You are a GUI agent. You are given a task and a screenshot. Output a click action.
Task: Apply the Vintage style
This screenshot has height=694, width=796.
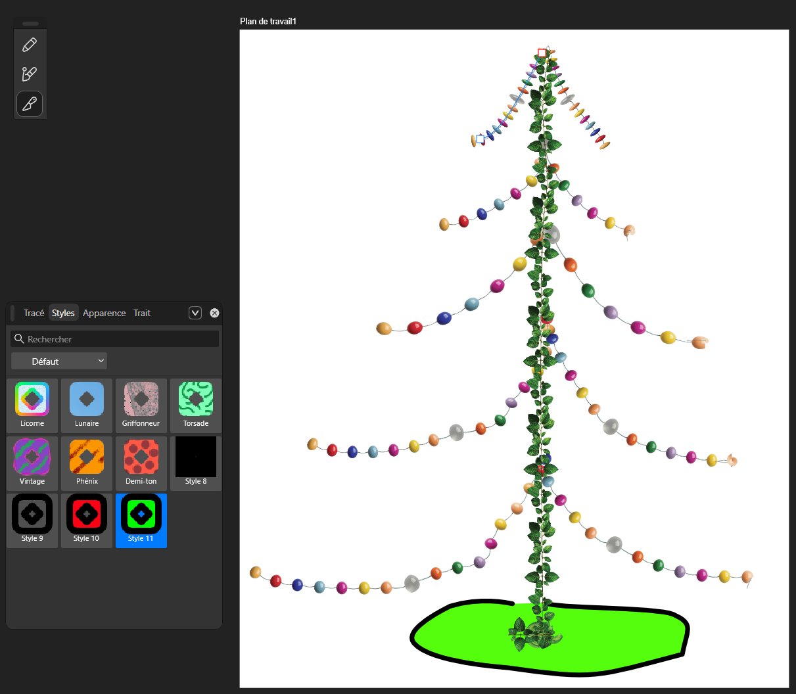[x=32, y=462]
